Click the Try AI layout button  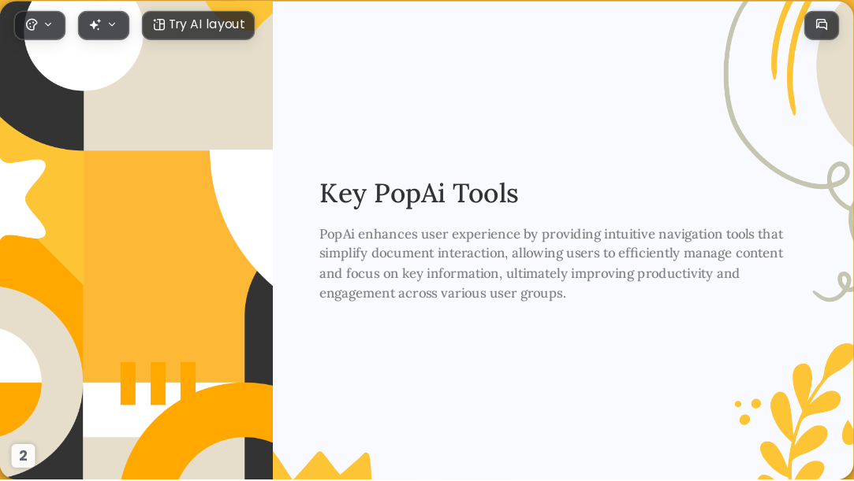(198, 25)
